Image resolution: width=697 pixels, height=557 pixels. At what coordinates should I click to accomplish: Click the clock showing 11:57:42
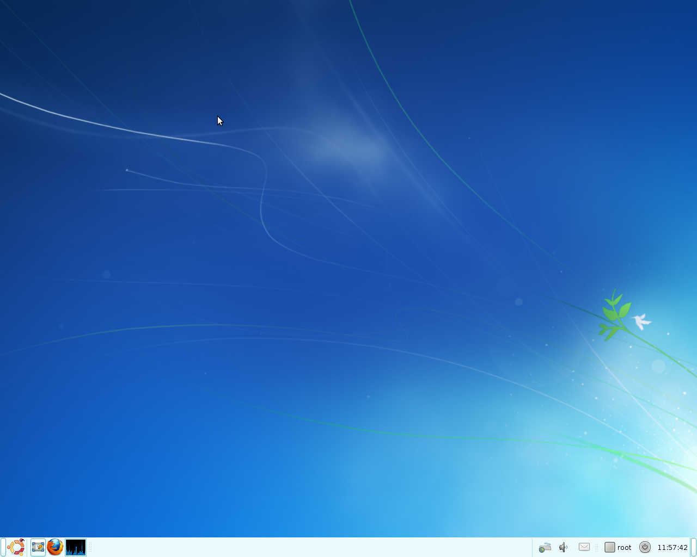point(672,547)
